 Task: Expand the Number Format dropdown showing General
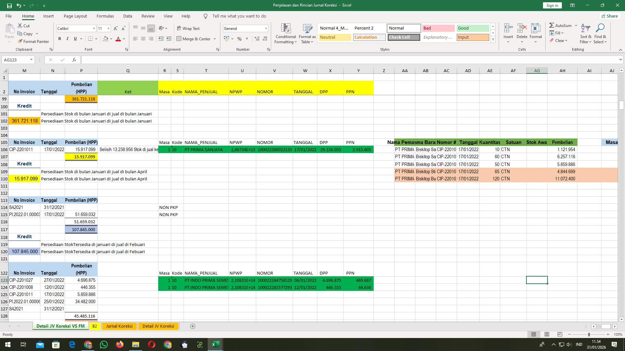click(x=266, y=28)
